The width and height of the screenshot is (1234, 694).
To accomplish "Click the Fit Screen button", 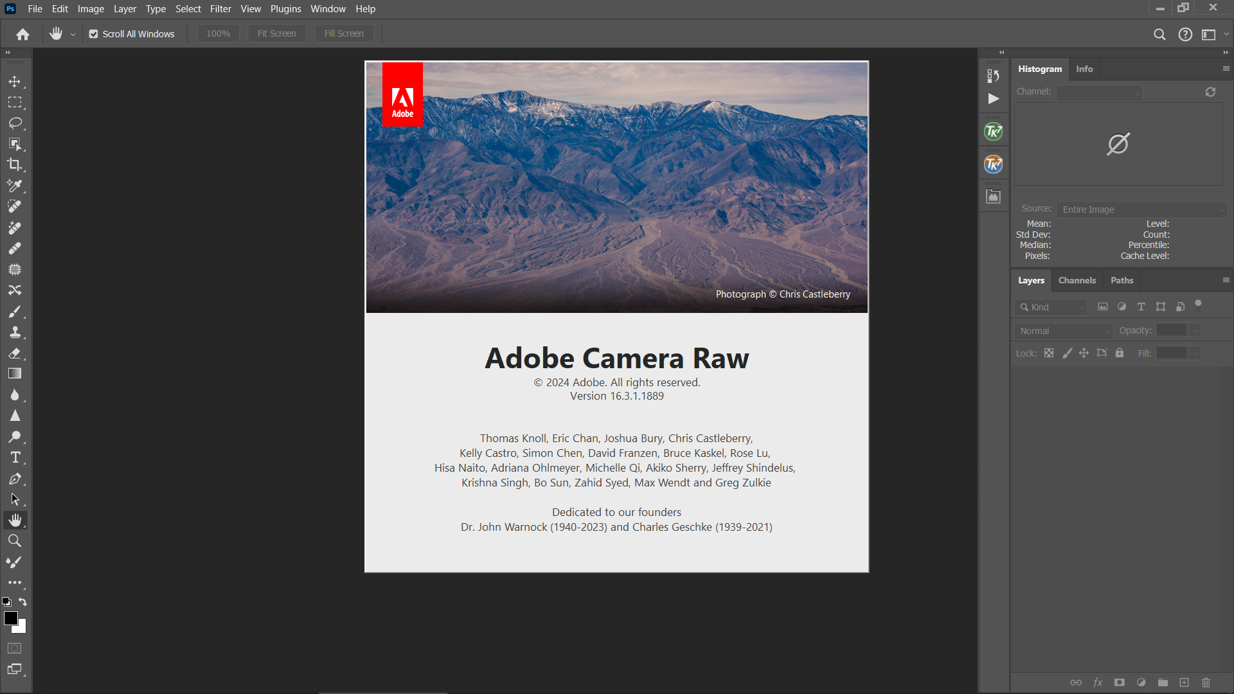I will (277, 33).
